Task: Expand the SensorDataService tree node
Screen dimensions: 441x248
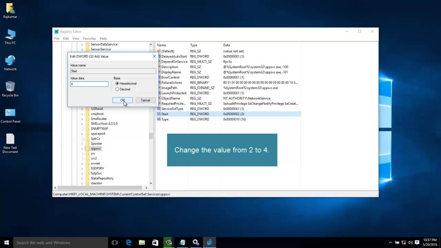Action: [82, 44]
